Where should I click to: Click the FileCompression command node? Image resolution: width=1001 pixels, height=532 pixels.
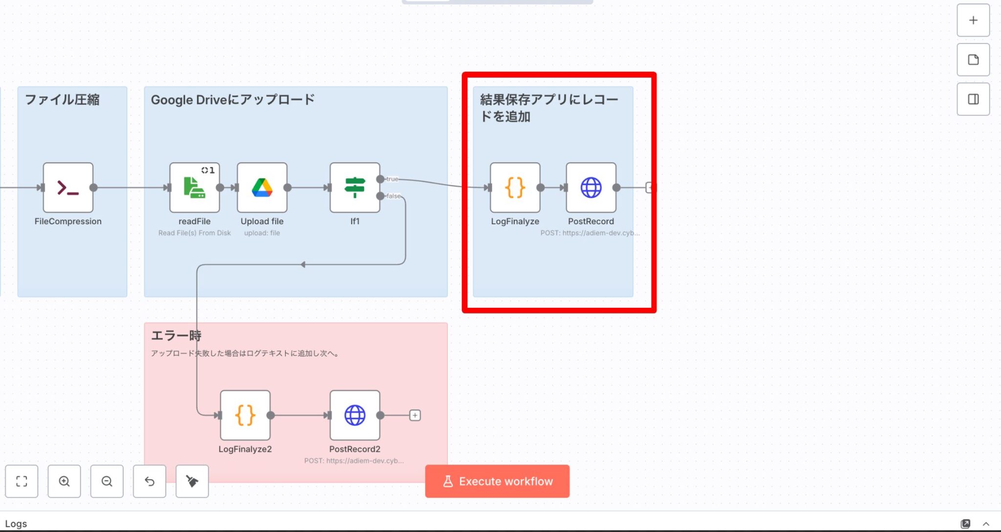(x=68, y=188)
